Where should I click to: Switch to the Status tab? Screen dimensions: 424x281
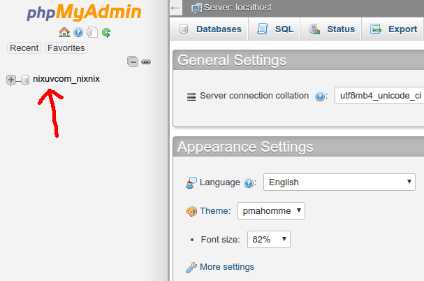coord(330,29)
